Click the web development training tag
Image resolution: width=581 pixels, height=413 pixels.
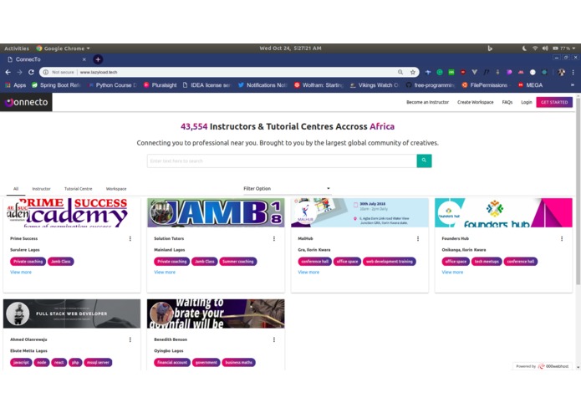(x=389, y=262)
